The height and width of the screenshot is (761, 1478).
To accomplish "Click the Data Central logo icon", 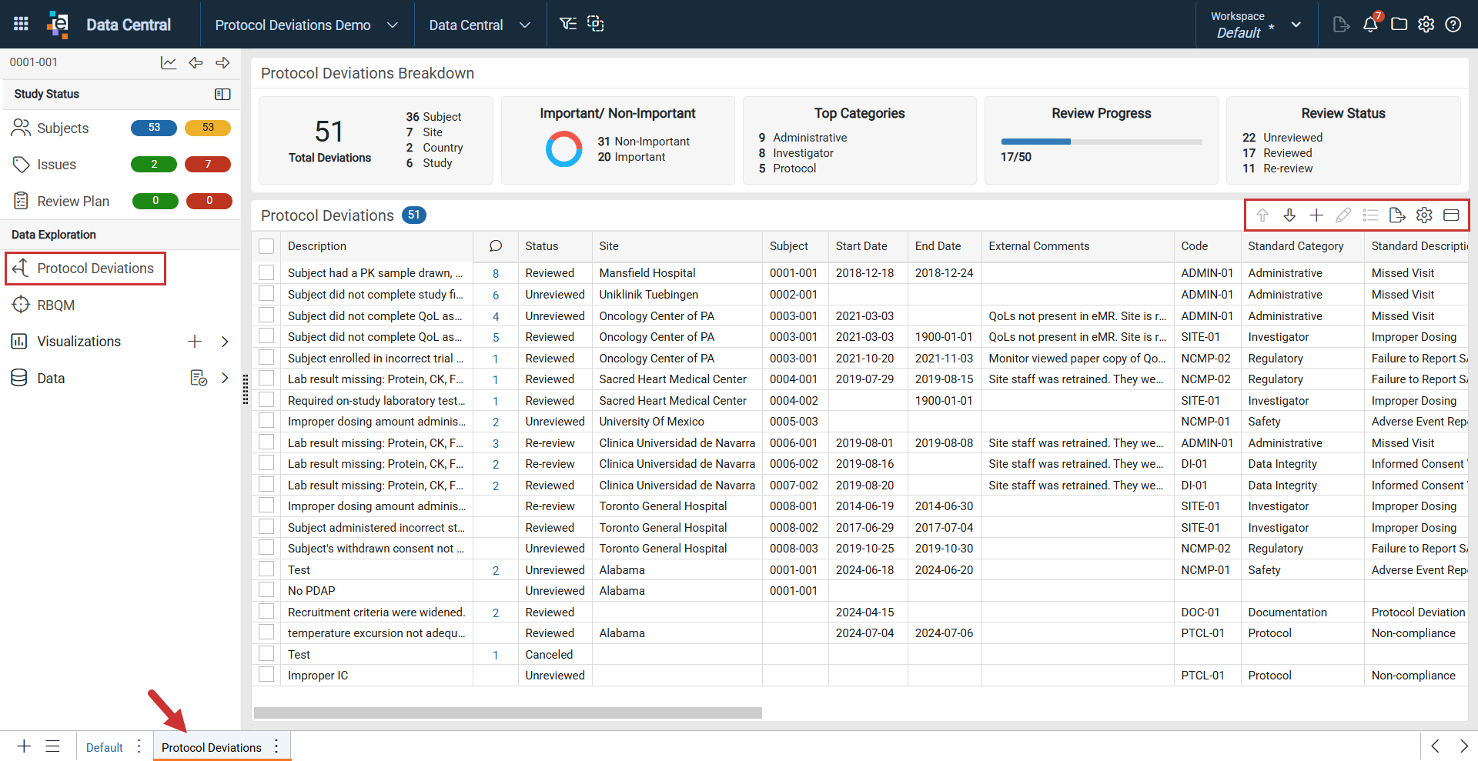I will (x=58, y=24).
